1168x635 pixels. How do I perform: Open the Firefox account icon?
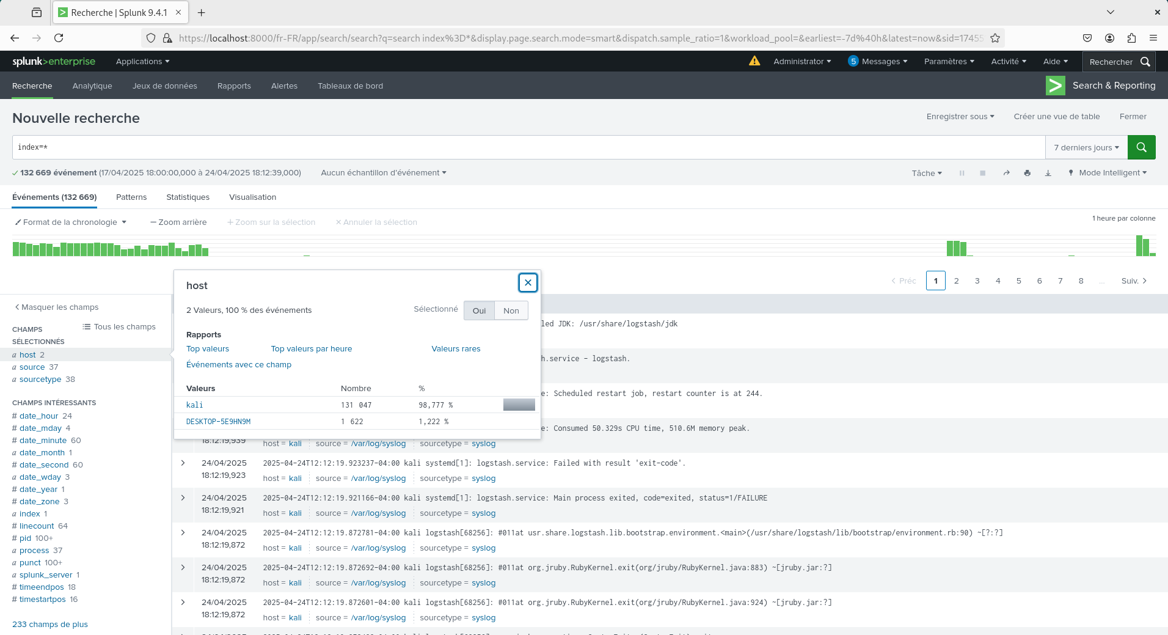[1109, 38]
